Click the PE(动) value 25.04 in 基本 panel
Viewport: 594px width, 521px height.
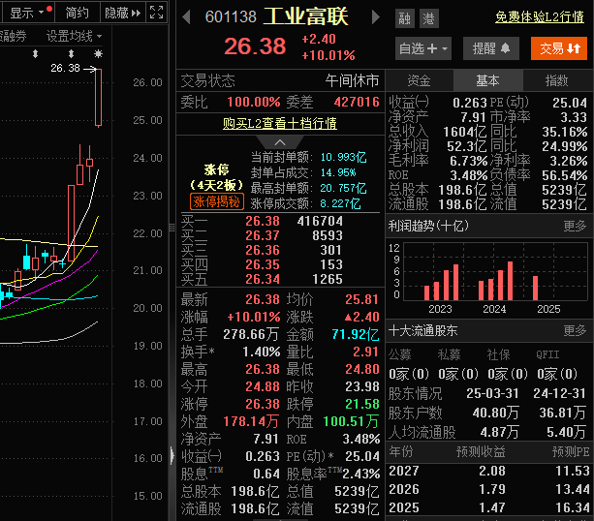click(570, 103)
